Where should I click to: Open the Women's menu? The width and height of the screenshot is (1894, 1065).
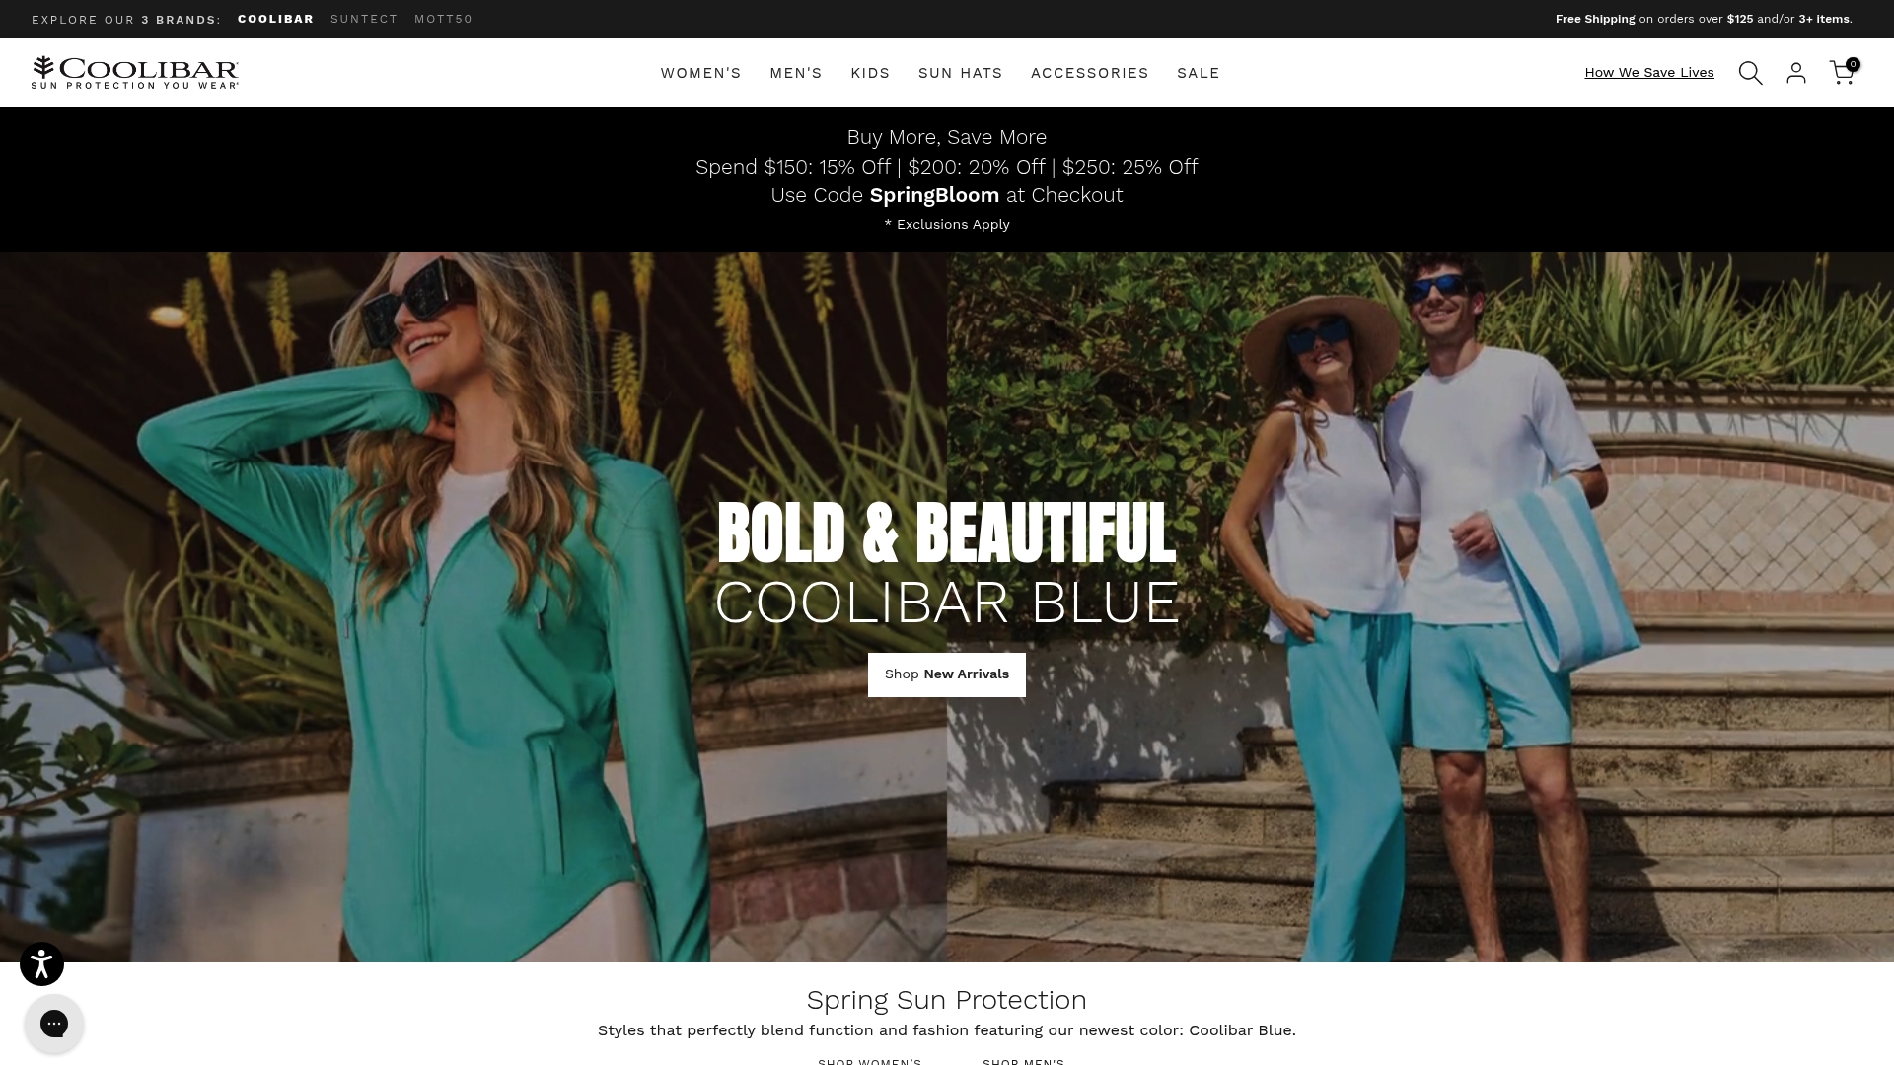click(x=700, y=73)
